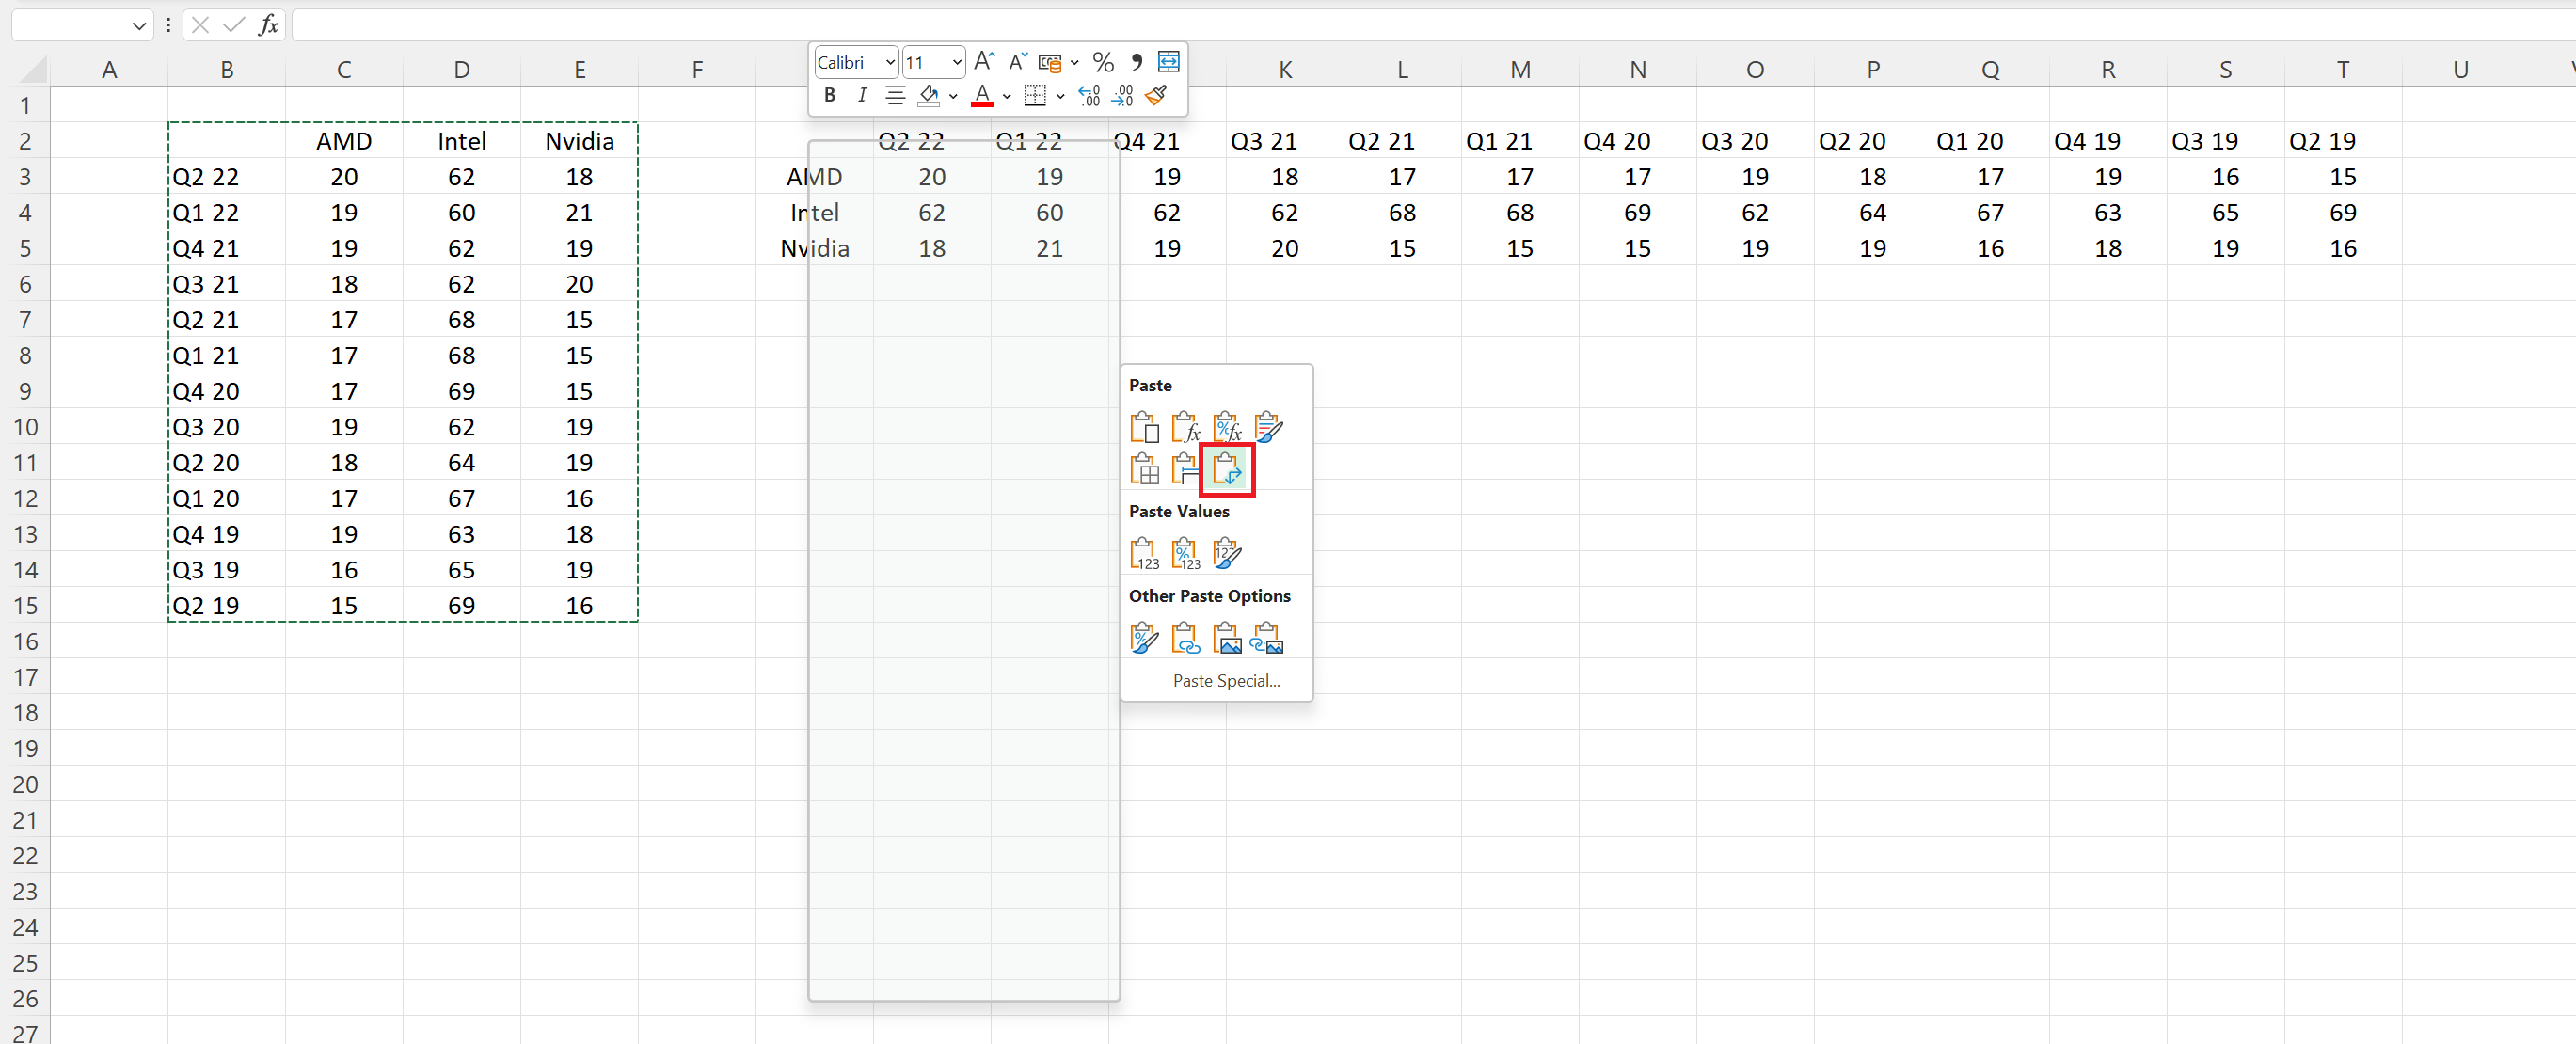
Task: Toggle Italic in mini toolbar
Action: pos(861,95)
